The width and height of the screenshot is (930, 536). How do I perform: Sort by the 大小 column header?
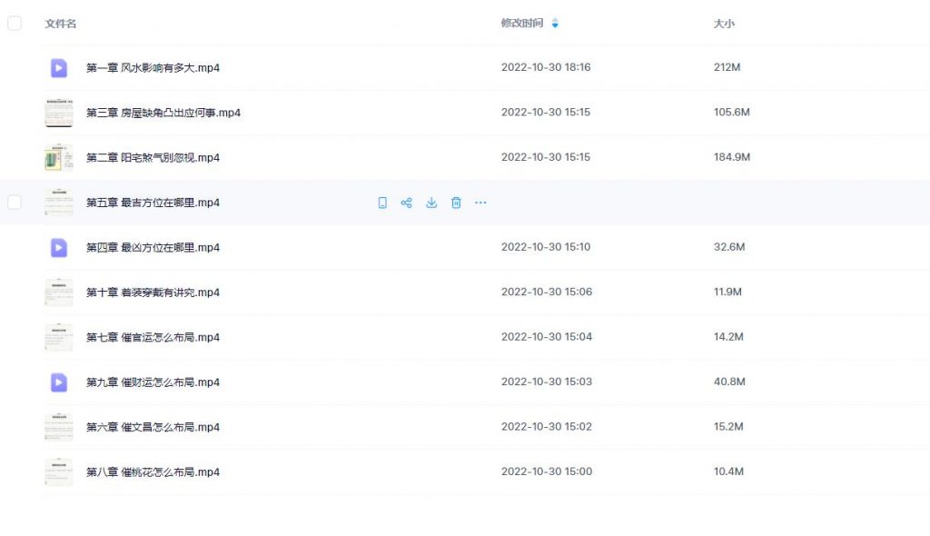tap(724, 24)
